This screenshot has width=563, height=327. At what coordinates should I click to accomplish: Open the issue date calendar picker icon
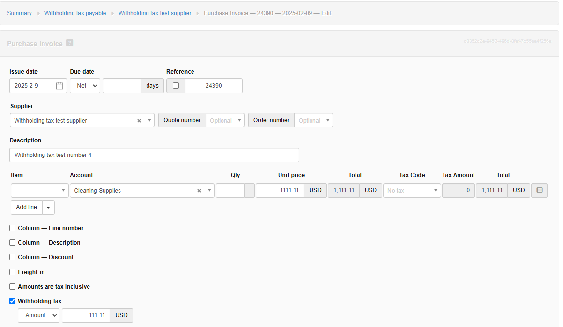(59, 86)
